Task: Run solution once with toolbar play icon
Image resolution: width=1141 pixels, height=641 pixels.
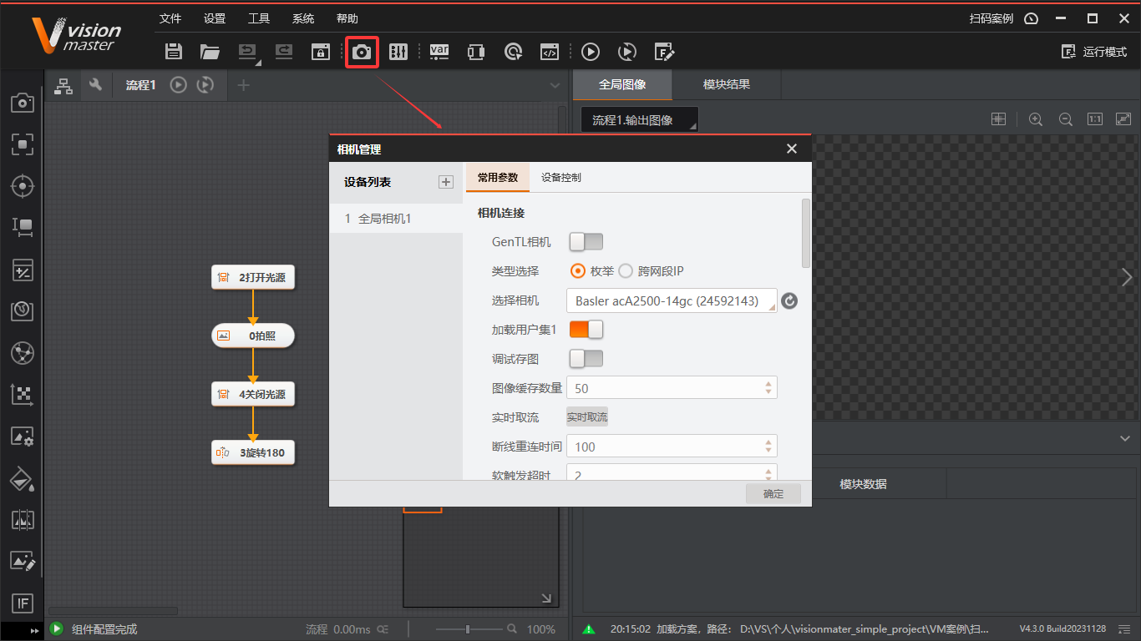Action: pos(591,52)
